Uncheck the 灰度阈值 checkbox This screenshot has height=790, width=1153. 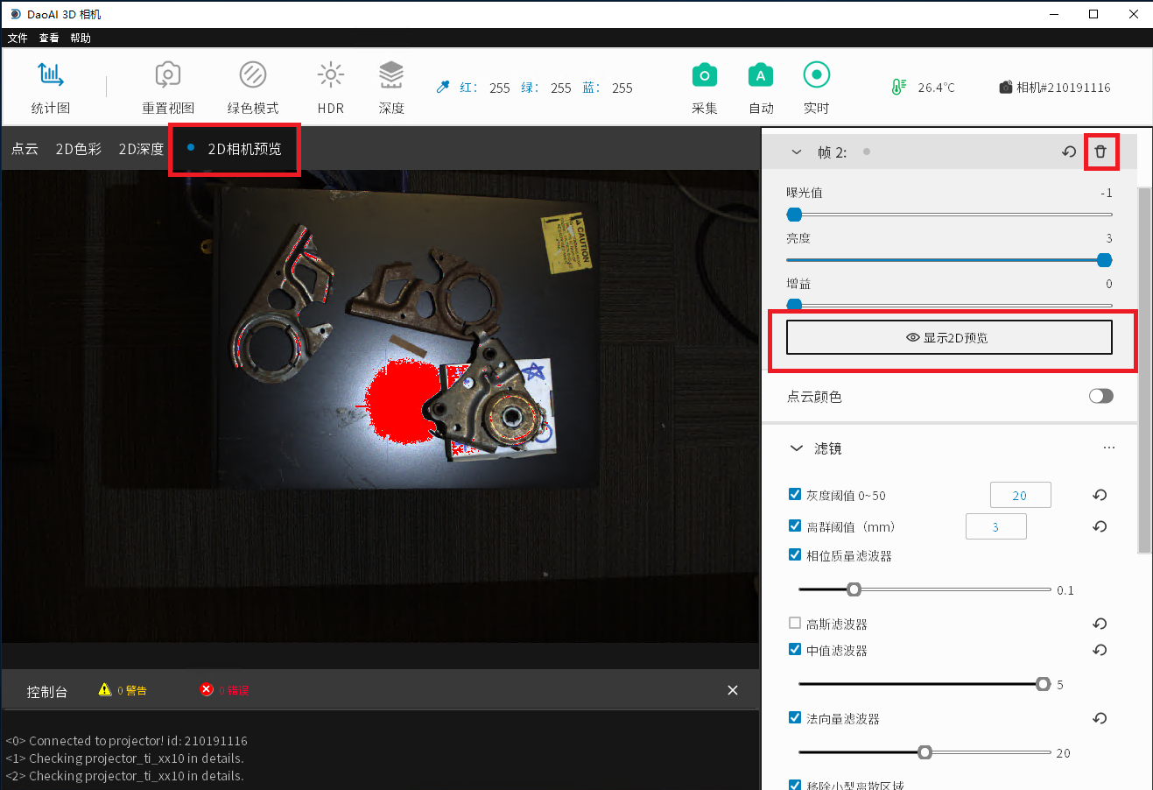[795, 494]
